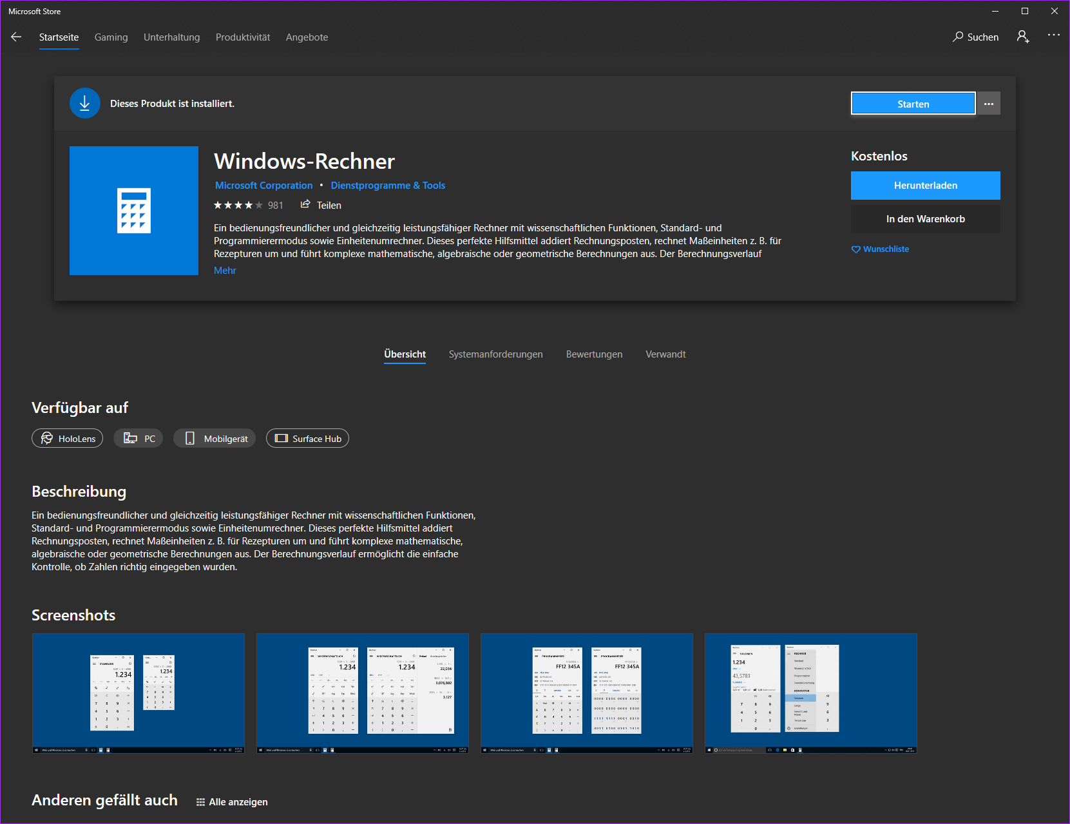The width and height of the screenshot is (1070, 824).
Task: Open the Bewertungen tab
Action: (x=594, y=354)
